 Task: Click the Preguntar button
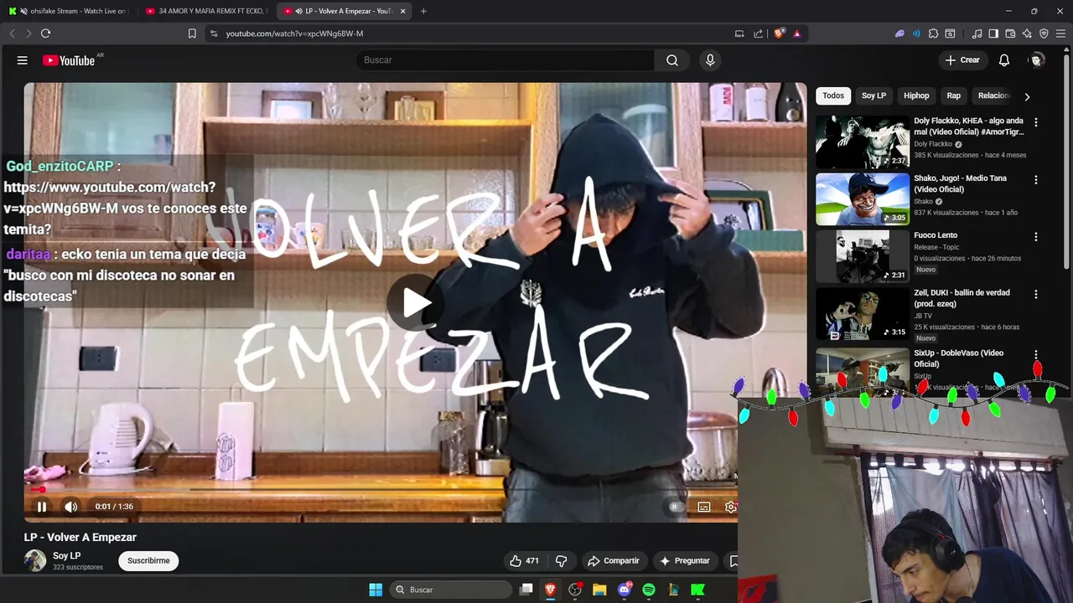685,561
